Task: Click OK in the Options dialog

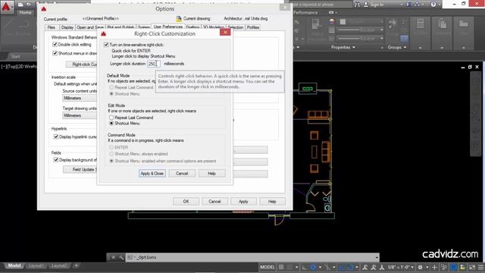Action: tap(186, 202)
